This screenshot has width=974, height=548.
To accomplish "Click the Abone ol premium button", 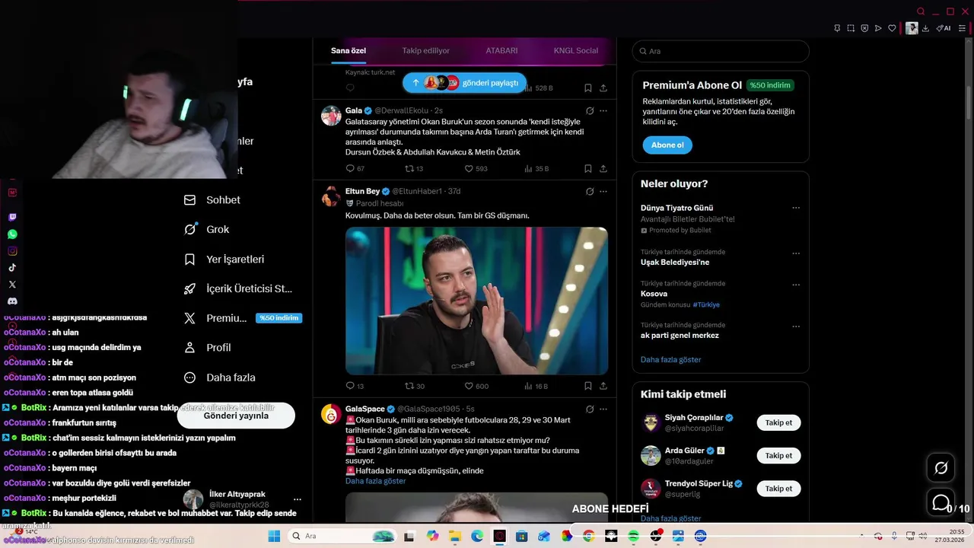I will click(x=667, y=145).
